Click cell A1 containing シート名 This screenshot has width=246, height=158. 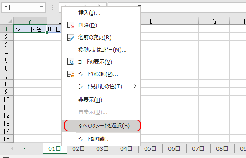point(30,29)
